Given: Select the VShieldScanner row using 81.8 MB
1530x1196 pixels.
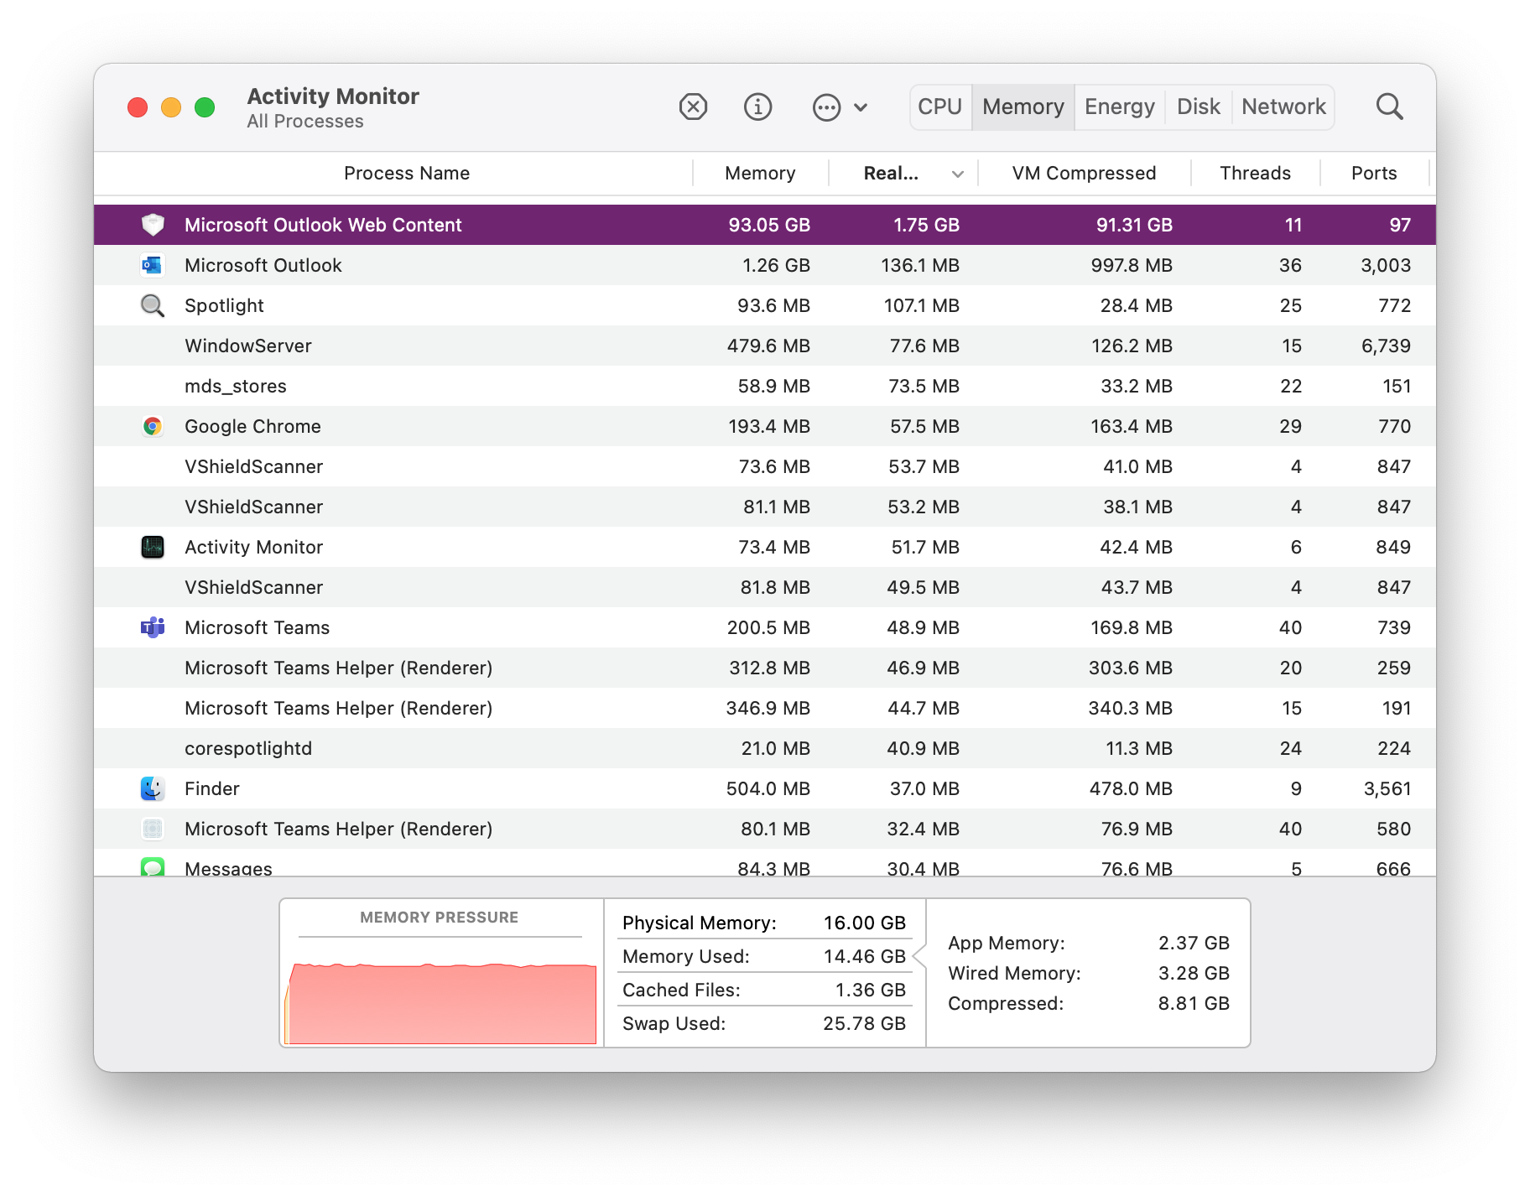Looking at the screenshot, I should pyautogui.click(x=765, y=587).
